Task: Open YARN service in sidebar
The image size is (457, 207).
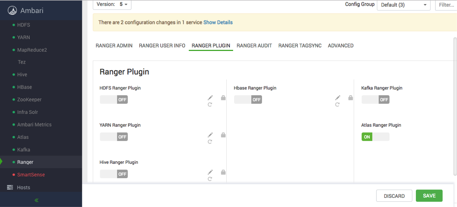Action: click(24, 37)
